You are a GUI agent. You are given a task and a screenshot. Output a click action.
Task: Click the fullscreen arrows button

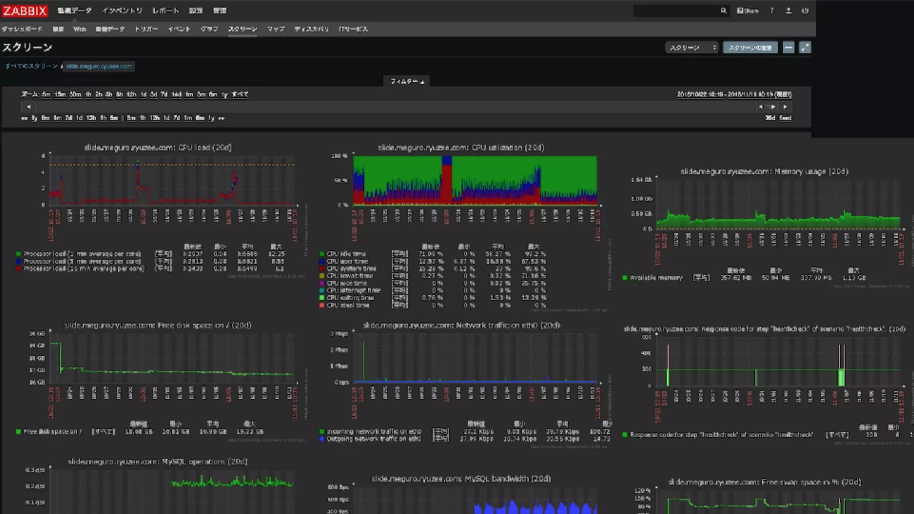[805, 47]
